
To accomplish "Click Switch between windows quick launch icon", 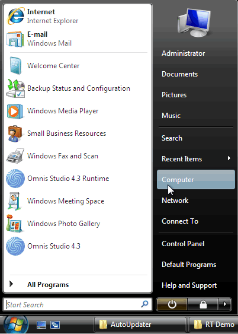I will pos(55,325).
